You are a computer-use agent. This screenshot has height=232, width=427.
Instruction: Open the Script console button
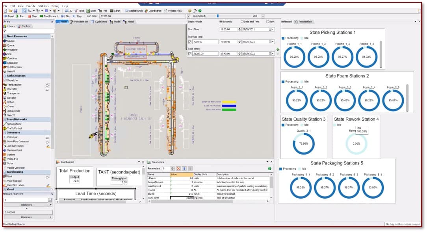(115, 11)
